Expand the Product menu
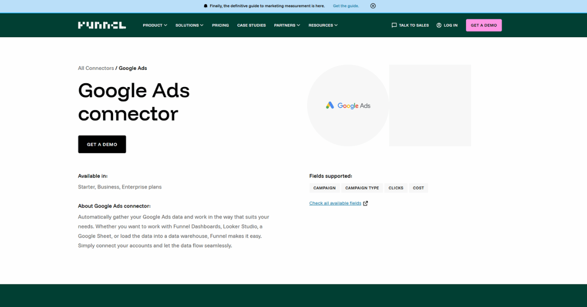Screen dimensions: 587x307 tap(155, 25)
